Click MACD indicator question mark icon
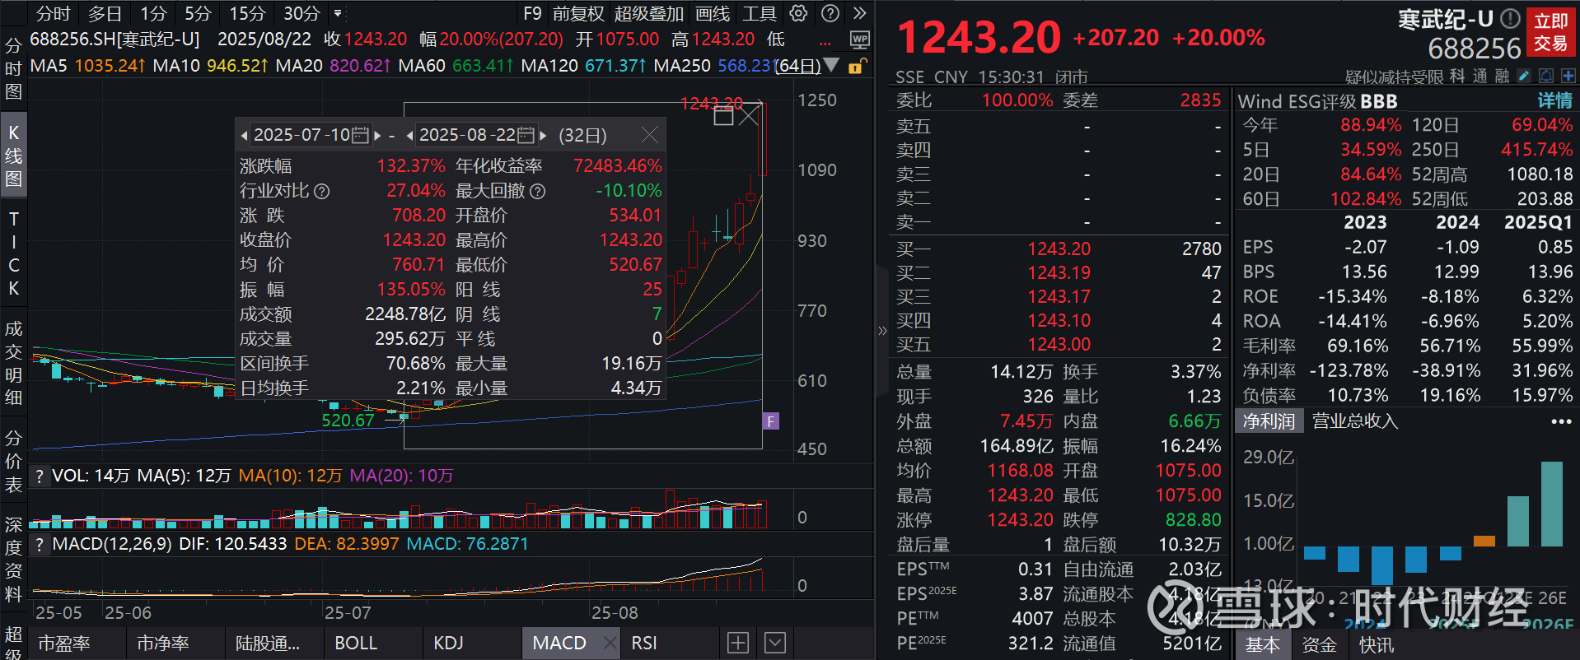The image size is (1580, 660). tap(39, 544)
